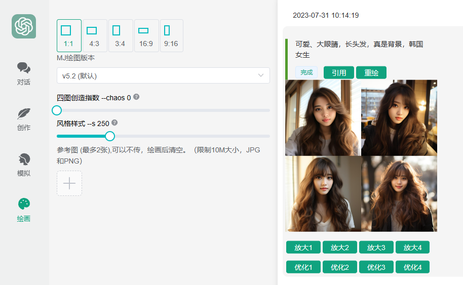Click the 放大2 upscale button
Image resolution: width=463 pixels, height=285 pixels.
[x=340, y=247]
